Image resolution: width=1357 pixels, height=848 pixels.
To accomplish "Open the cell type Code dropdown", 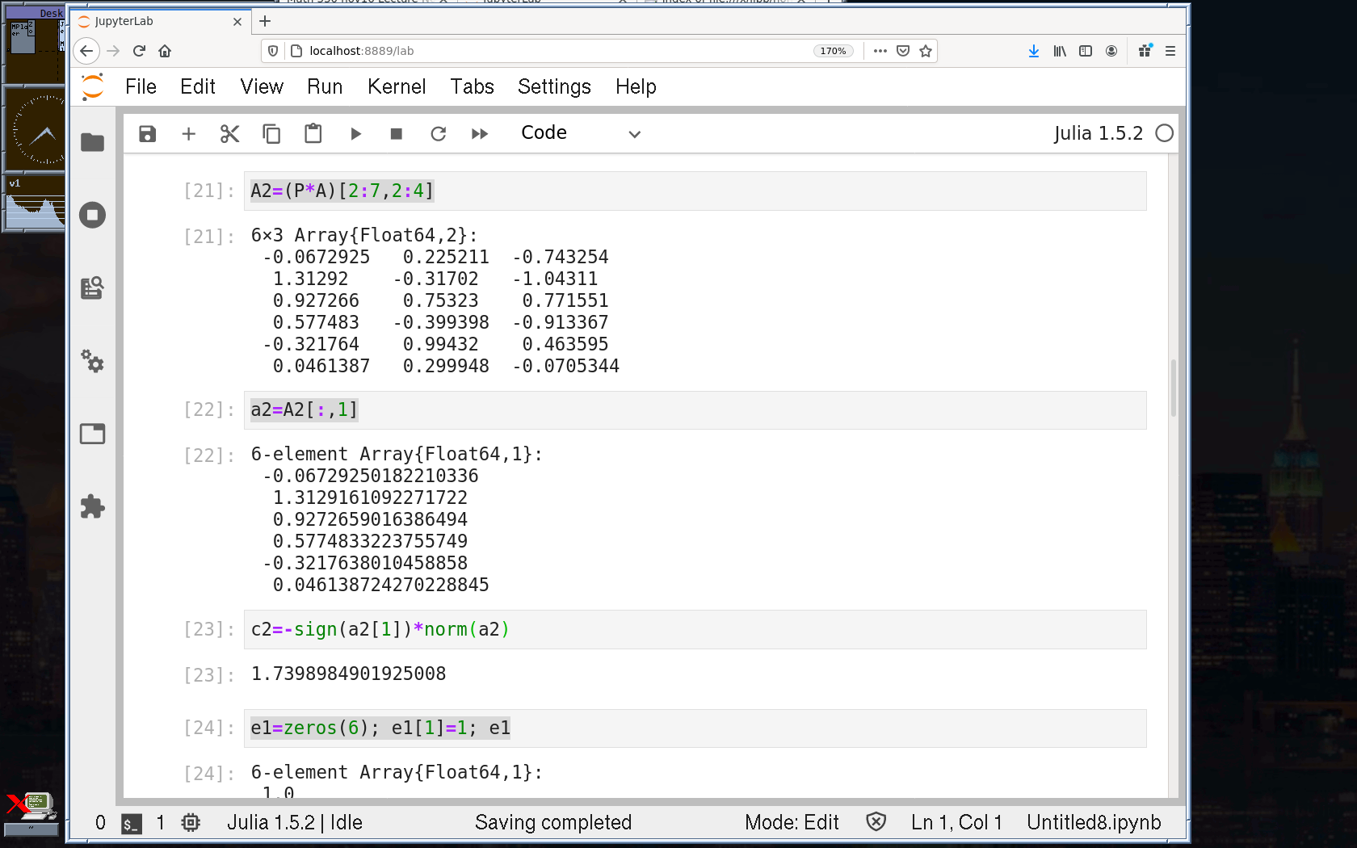I will click(x=580, y=134).
